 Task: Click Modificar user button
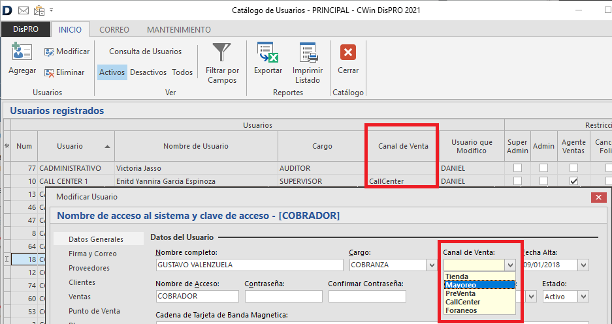[67, 52]
